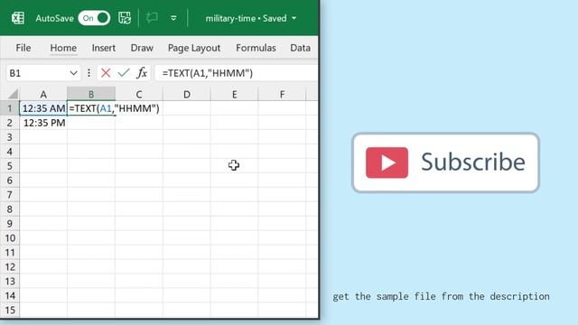Select column F header
The width and height of the screenshot is (578, 325).
pyautogui.click(x=282, y=94)
